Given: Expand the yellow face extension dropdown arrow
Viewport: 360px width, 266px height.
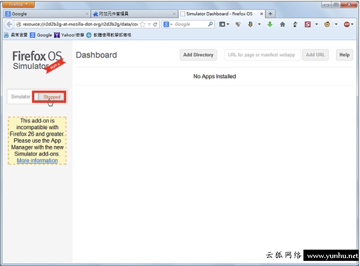Looking at the screenshot, I should 336,24.
